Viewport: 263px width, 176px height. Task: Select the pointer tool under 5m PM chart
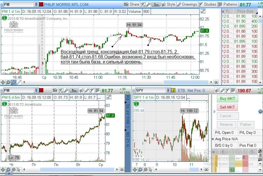[x=19, y=170]
